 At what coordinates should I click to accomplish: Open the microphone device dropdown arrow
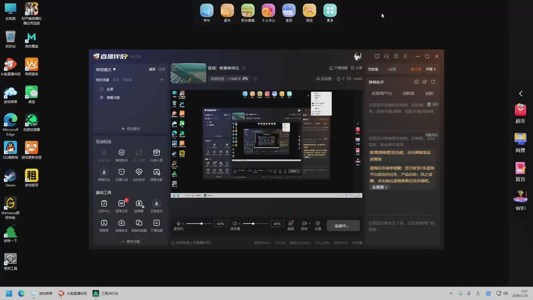point(183,224)
